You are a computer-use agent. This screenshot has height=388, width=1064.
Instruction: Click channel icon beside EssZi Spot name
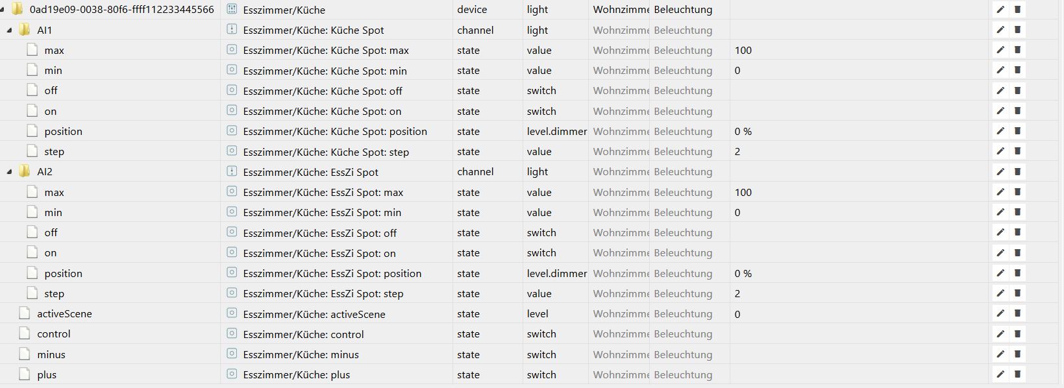(232, 171)
